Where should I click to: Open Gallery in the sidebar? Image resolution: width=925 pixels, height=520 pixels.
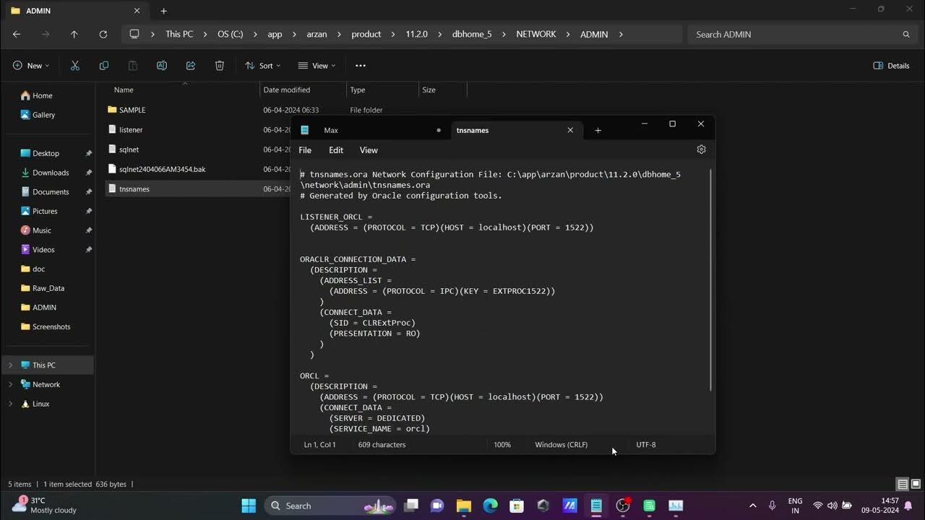click(x=43, y=115)
